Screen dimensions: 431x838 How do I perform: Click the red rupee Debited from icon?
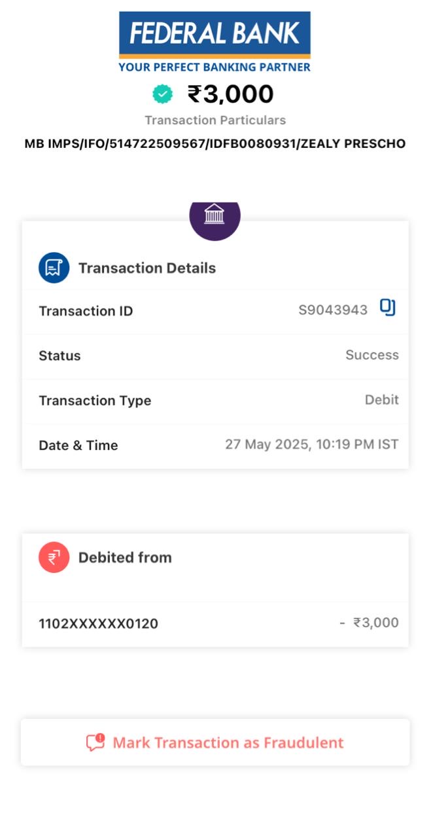tap(54, 558)
